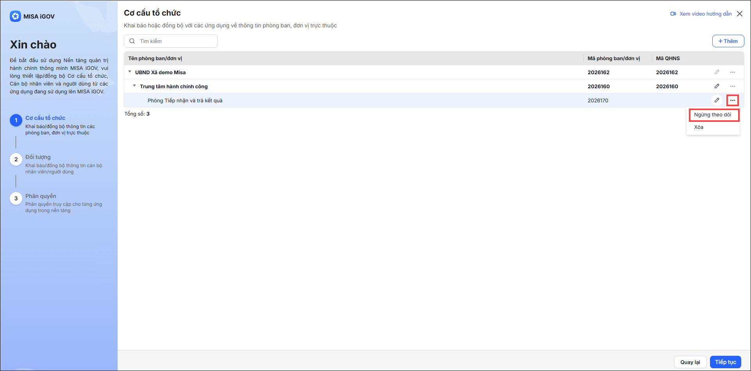Open Xem video hướng dẫn link
This screenshot has width=751, height=371.
click(x=705, y=14)
